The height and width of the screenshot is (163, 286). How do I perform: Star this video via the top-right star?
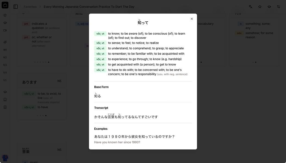(260, 7)
